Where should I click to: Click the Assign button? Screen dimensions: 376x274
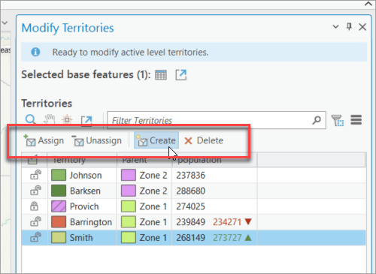tap(44, 140)
